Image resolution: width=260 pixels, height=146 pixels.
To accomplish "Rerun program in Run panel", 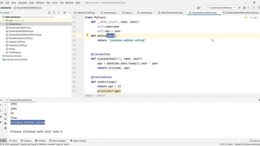I will point(1,105).
